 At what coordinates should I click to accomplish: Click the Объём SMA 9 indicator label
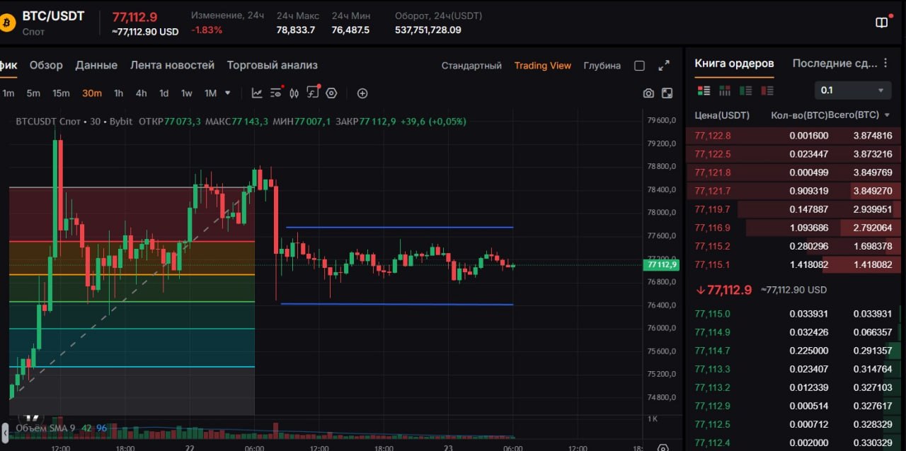45,428
